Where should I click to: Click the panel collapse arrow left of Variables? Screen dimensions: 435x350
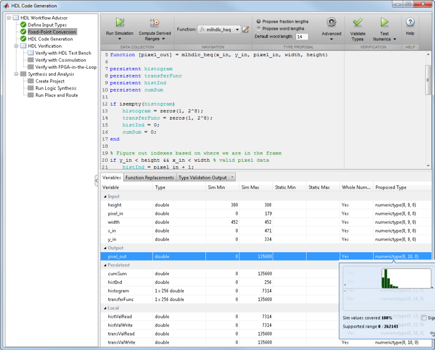96,180
